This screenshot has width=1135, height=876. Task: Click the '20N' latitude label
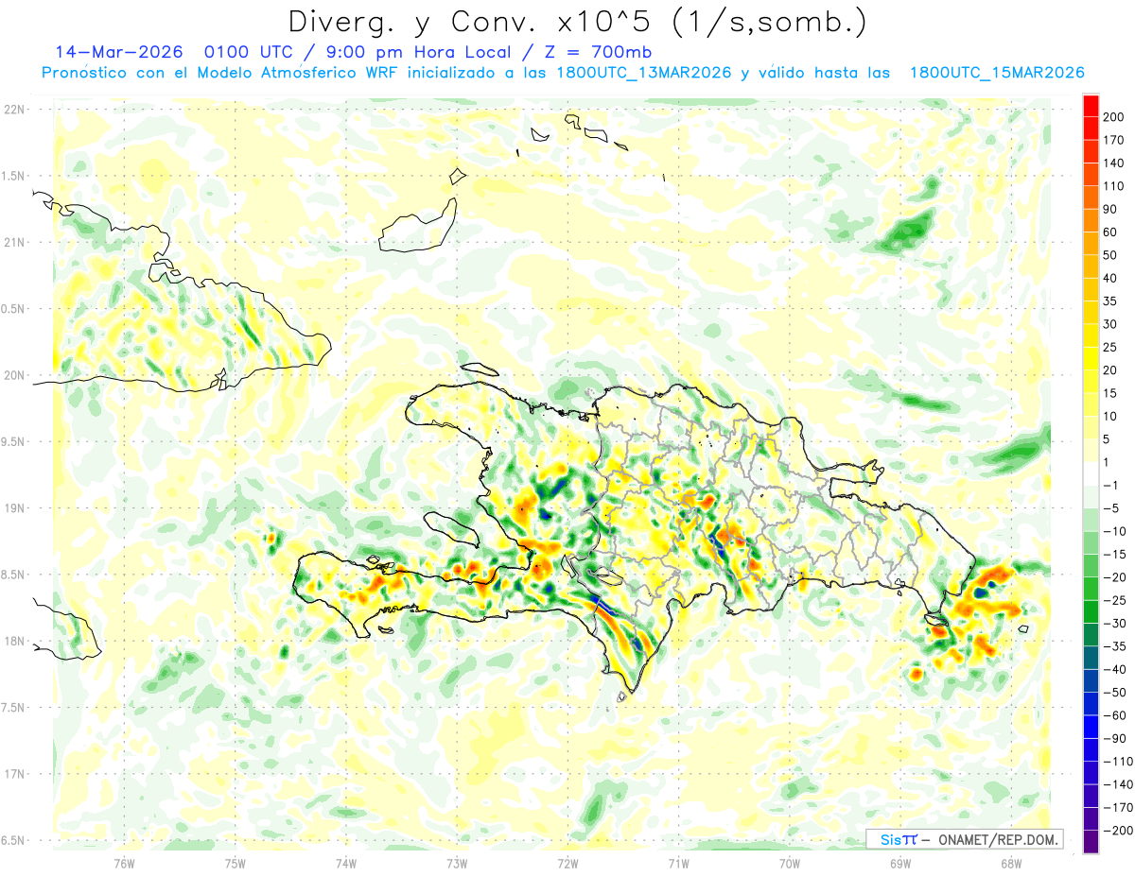click(13, 375)
